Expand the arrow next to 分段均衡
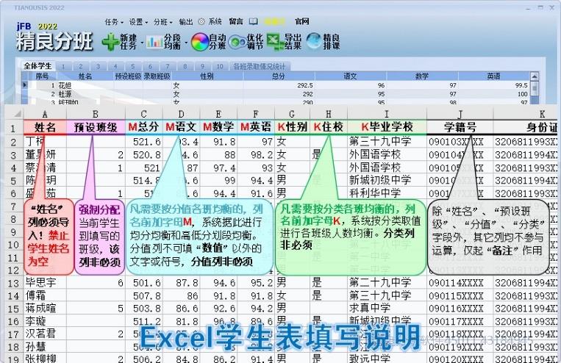Viewport: 561px width, 363px height. click(x=186, y=43)
